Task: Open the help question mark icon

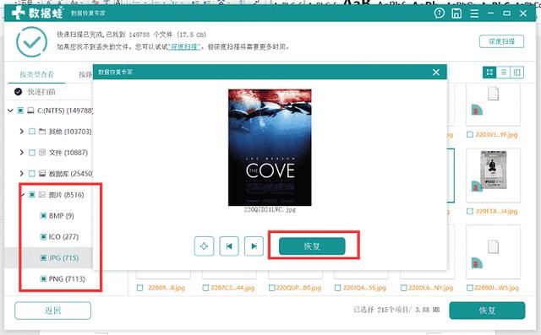Action: (x=440, y=14)
